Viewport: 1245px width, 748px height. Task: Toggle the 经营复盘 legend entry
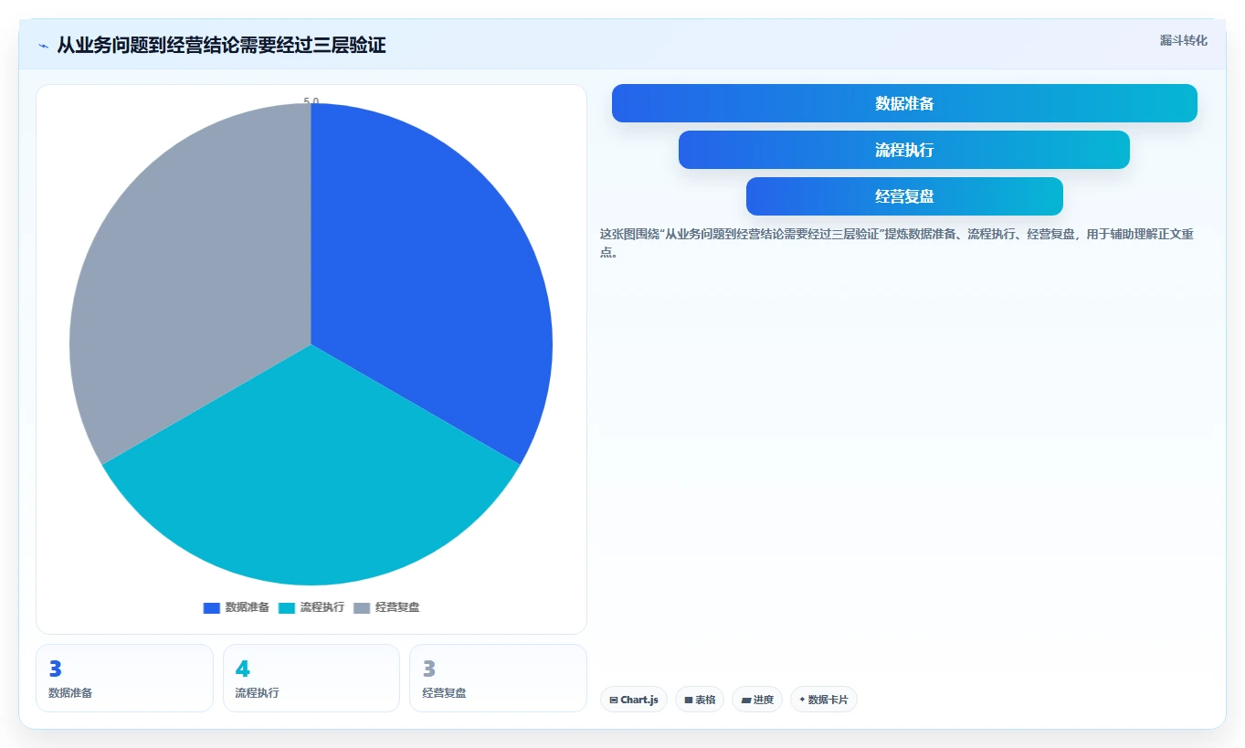(386, 607)
